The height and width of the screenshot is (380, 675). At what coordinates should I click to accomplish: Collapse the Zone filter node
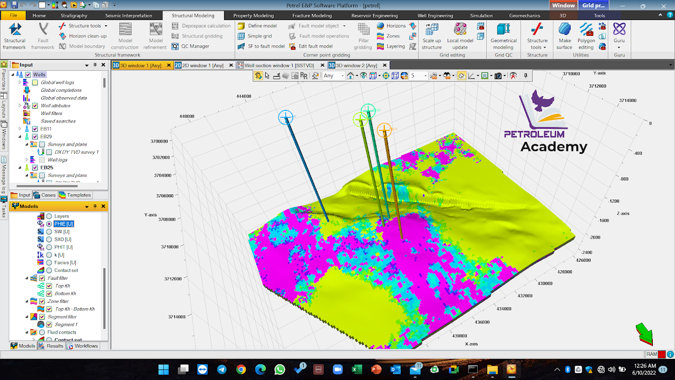point(27,301)
